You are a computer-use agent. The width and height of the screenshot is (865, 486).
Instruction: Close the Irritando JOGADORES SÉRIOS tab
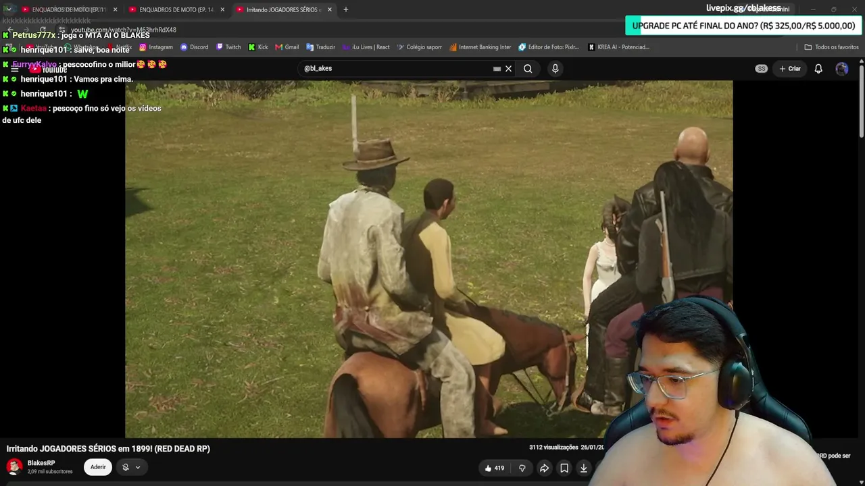click(x=330, y=9)
